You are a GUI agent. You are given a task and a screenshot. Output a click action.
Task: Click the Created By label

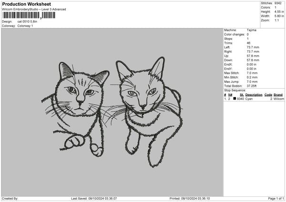tap(10, 199)
